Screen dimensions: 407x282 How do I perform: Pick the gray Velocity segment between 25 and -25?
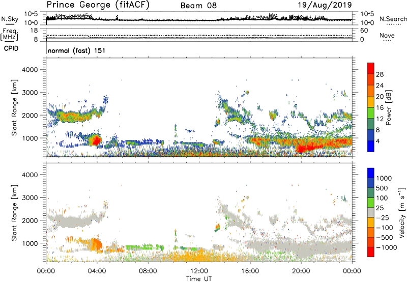(x=371, y=213)
